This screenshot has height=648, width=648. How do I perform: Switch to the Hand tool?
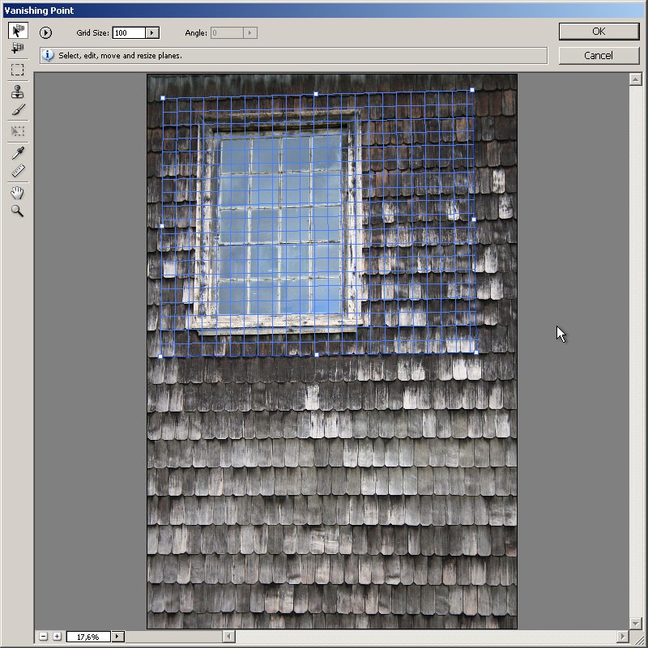17,193
